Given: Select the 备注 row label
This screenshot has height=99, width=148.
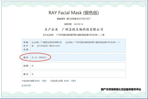Looking at the screenshot, I should [26, 74].
